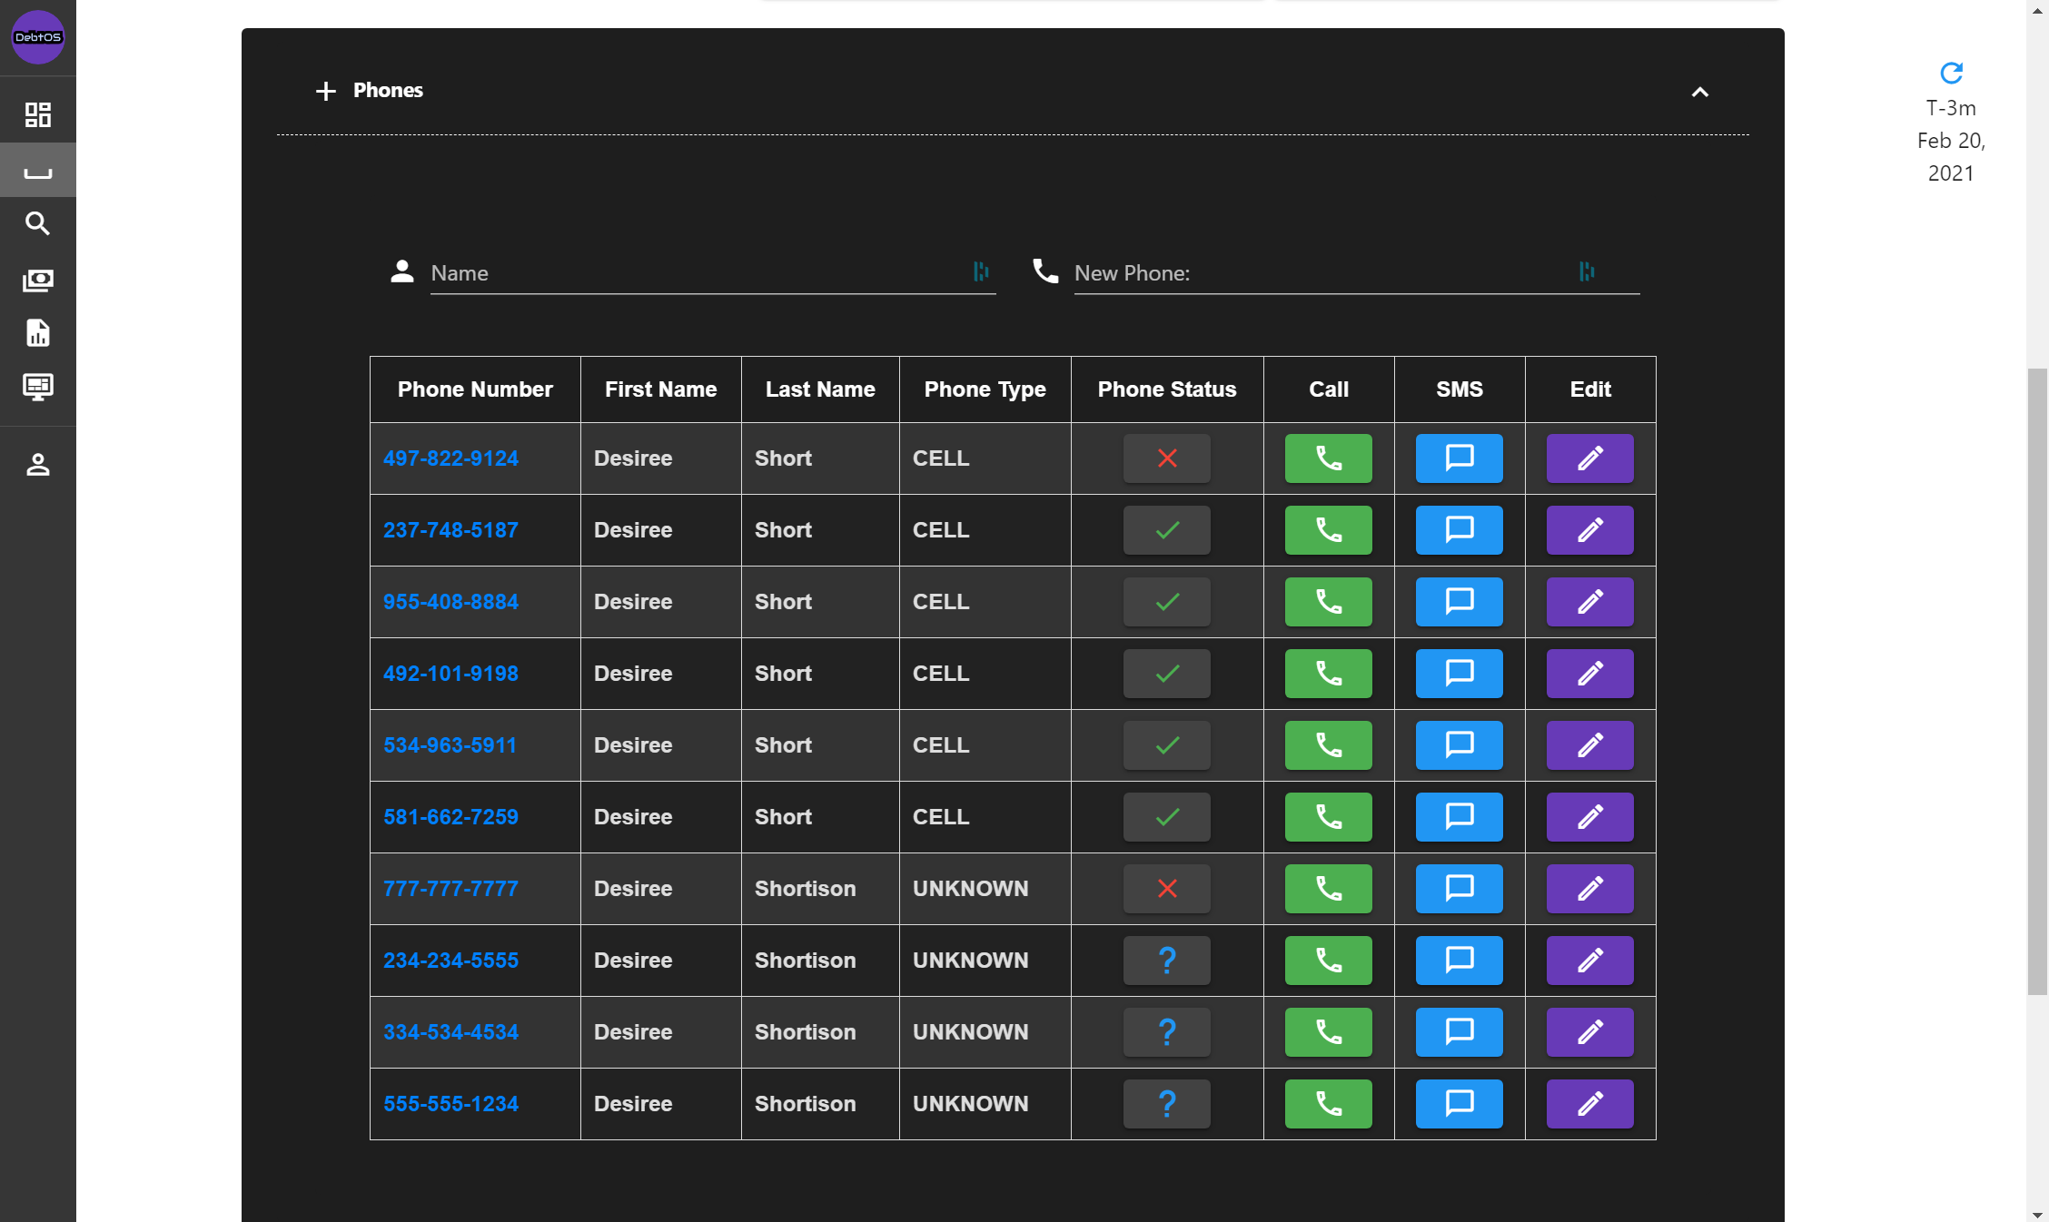Click the monitor screen sidebar icon
Viewport: 2049px width, 1222px height.
[37, 388]
